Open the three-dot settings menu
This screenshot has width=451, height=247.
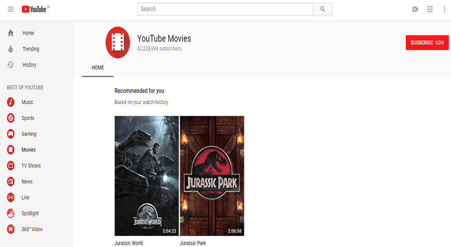(444, 9)
